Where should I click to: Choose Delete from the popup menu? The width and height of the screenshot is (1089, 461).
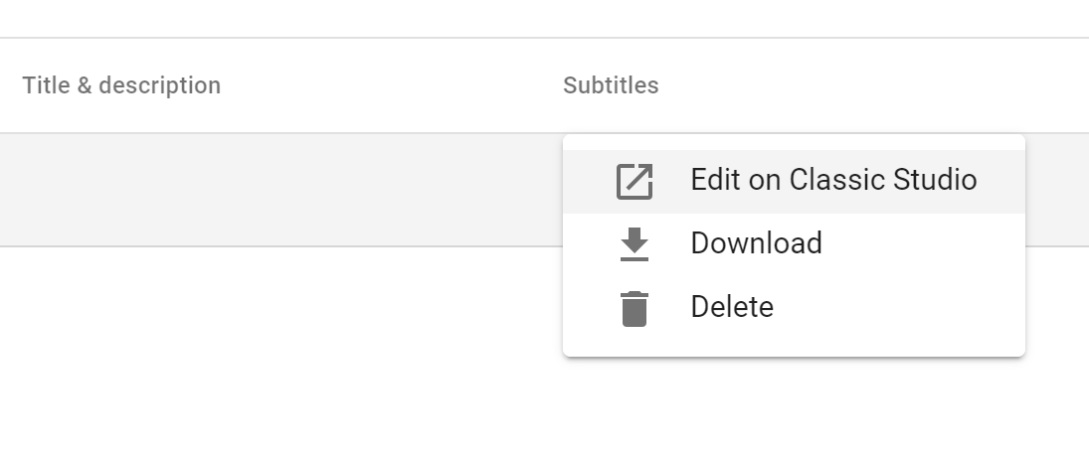point(793,307)
